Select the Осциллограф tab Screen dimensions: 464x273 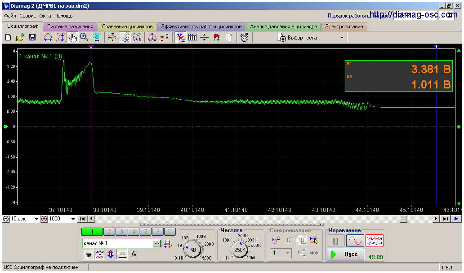coord(23,26)
